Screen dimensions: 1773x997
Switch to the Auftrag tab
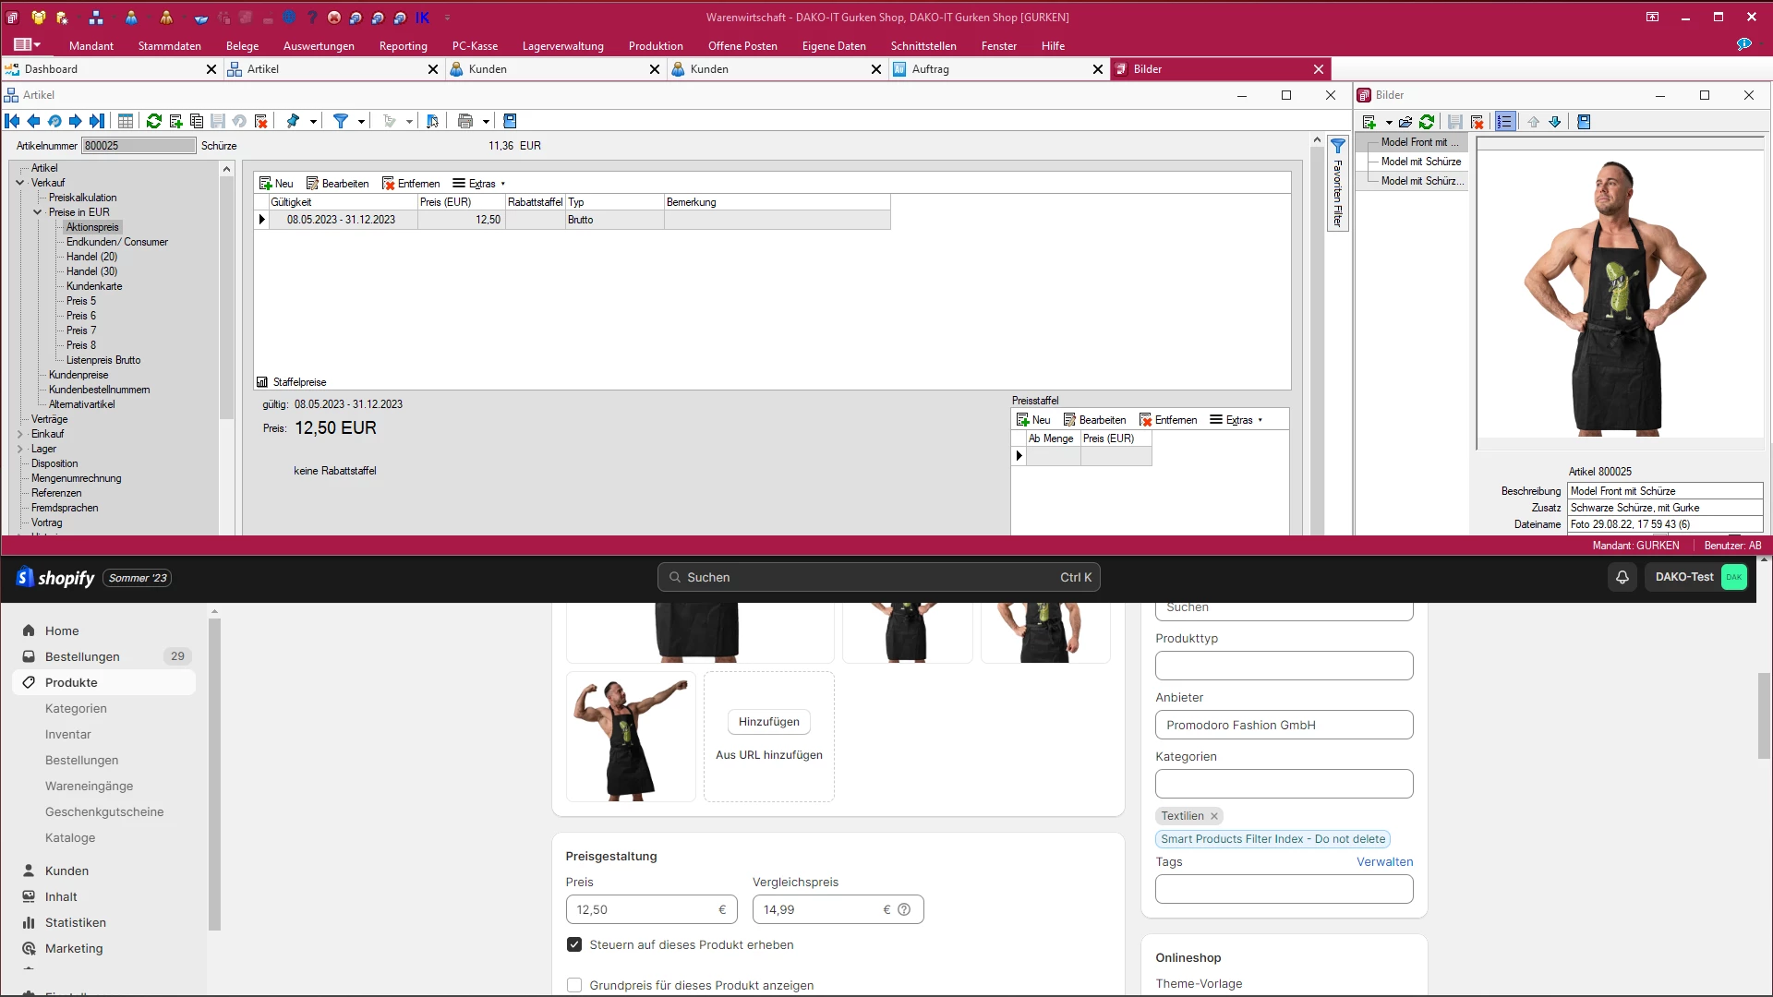click(x=930, y=69)
